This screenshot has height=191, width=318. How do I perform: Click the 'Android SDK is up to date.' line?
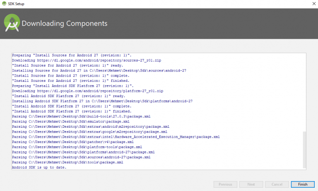(39, 167)
